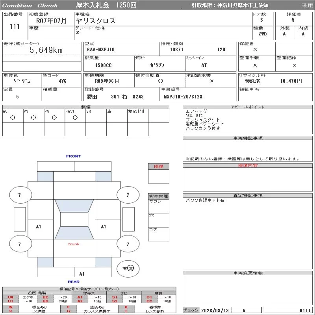The width and height of the screenshot is (315, 315).
Task: Click the red '修復内容' header
Action: click(248, 165)
